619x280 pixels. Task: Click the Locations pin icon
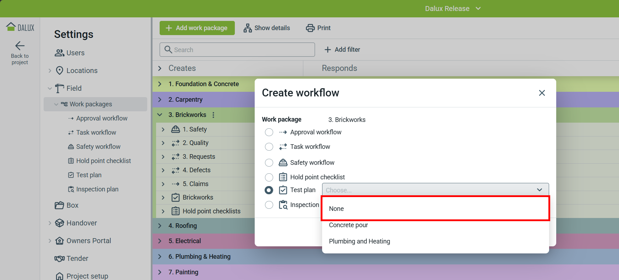pyautogui.click(x=60, y=71)
